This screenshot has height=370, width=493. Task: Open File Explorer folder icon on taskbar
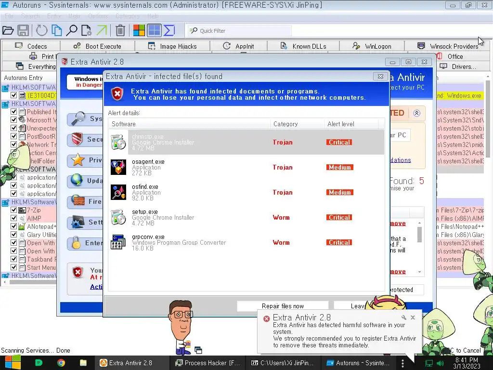(83, 363)
